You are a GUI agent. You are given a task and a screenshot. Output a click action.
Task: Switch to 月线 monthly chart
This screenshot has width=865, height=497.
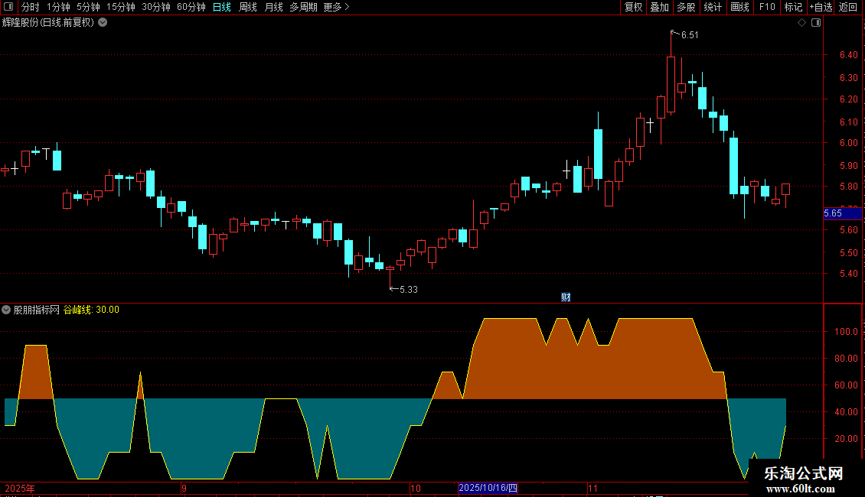(x=273, y=7)
